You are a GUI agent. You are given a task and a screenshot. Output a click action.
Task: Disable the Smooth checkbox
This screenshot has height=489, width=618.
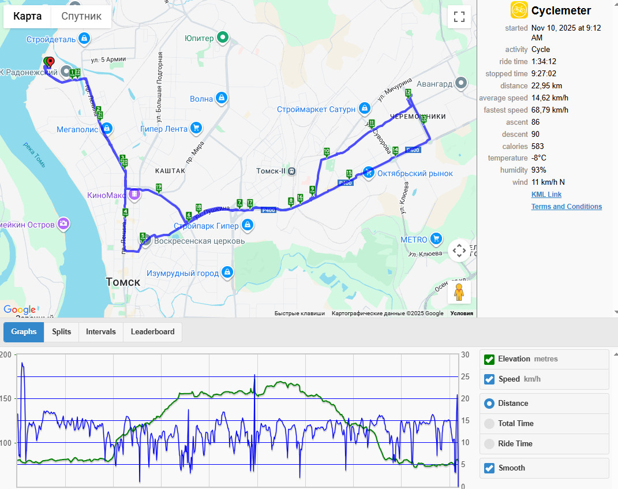click(x=489, y=468)
